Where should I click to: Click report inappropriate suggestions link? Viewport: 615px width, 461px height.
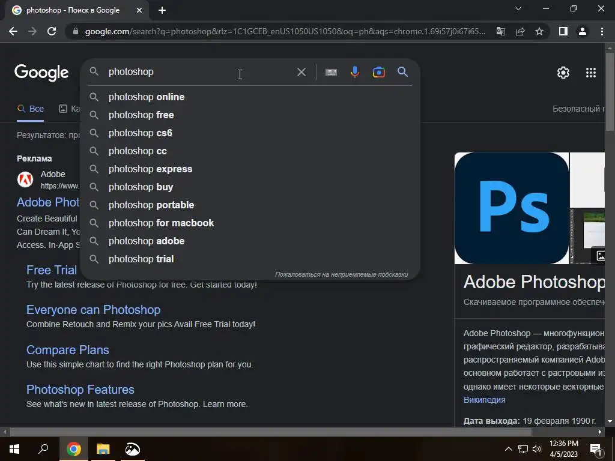(341, 274)
